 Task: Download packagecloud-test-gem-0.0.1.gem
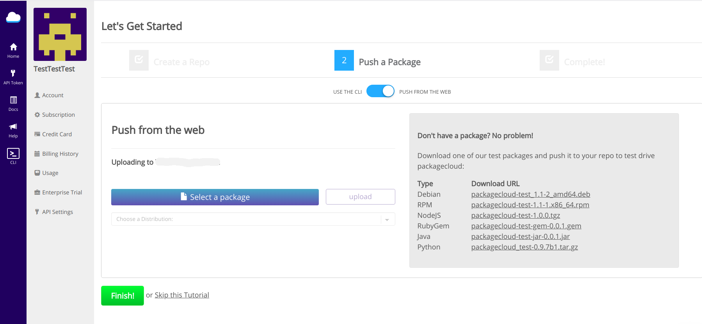[x=526, y=226]
